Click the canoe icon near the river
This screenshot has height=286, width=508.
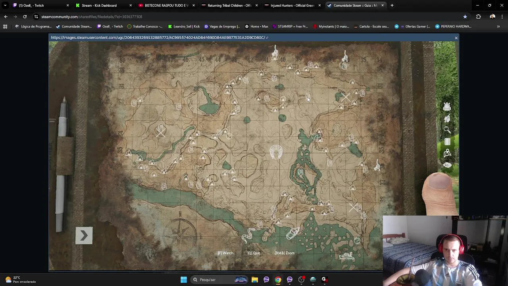pos(293,233)
